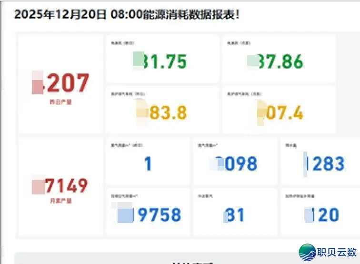The height and width of the screenshot is (264, 360).
Task: Select the red 7149 monthly production value
Action: 66,185
